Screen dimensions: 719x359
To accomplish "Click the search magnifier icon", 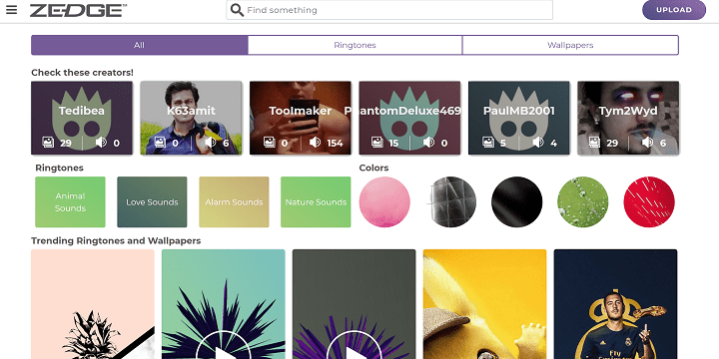I will (237, 10).
